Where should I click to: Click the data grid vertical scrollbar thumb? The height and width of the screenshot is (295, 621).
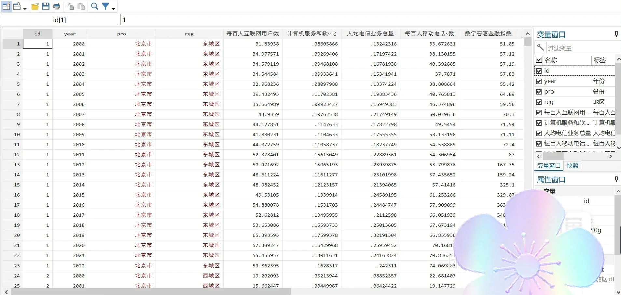point(528,42)
